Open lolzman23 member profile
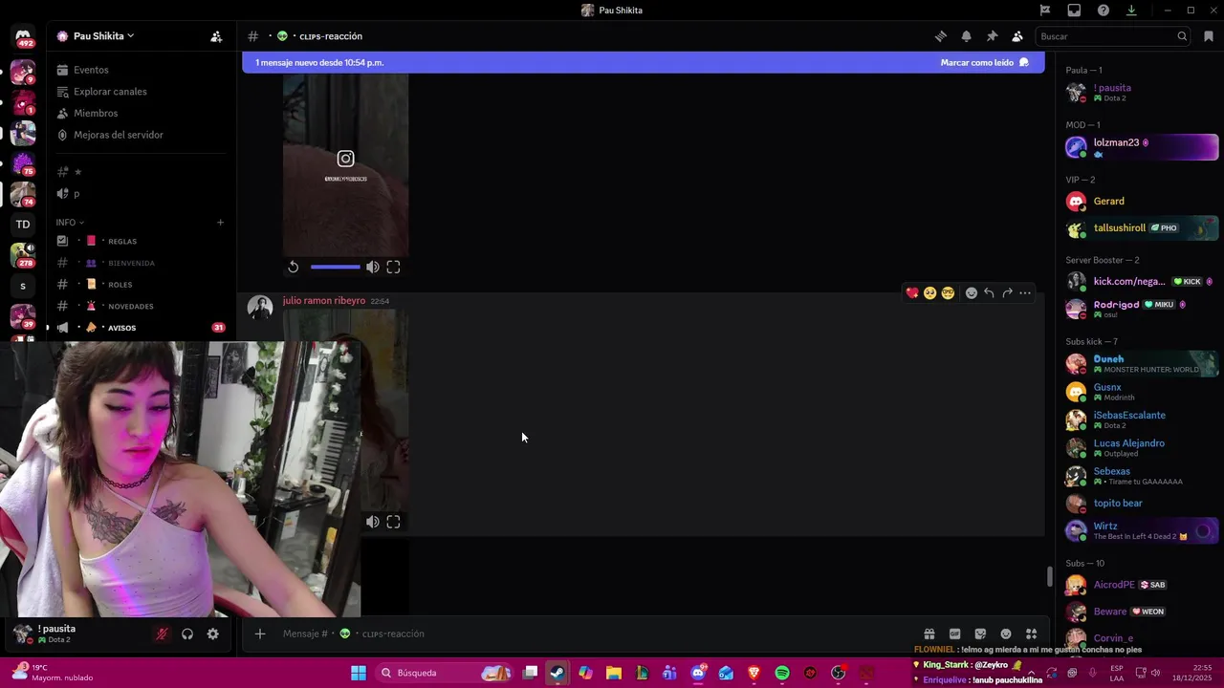1224x688 pixels. pyautogui.click(x=1142, y=147)
